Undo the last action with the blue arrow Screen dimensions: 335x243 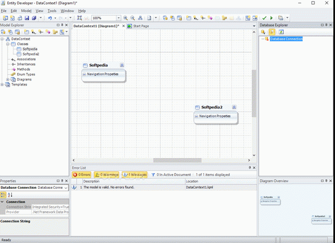coord(50,18)
